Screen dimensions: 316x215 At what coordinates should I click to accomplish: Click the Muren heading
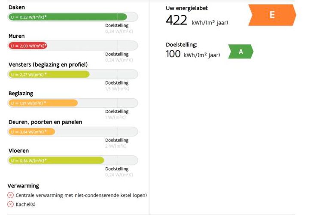pyautogui.click(x=17, y=36)
